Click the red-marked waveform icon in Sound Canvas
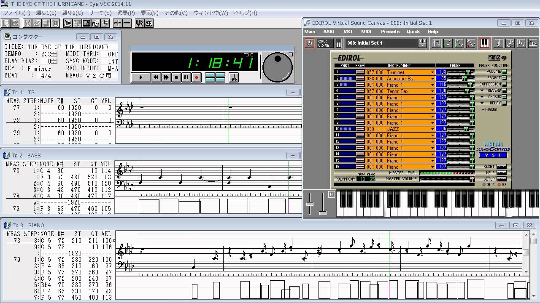This screenshot has height=303, width=540. click(471, 43)
